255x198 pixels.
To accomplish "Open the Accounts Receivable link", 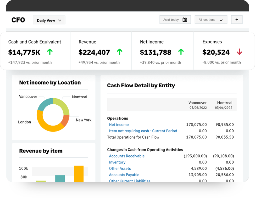I will (x=127, y=156).
